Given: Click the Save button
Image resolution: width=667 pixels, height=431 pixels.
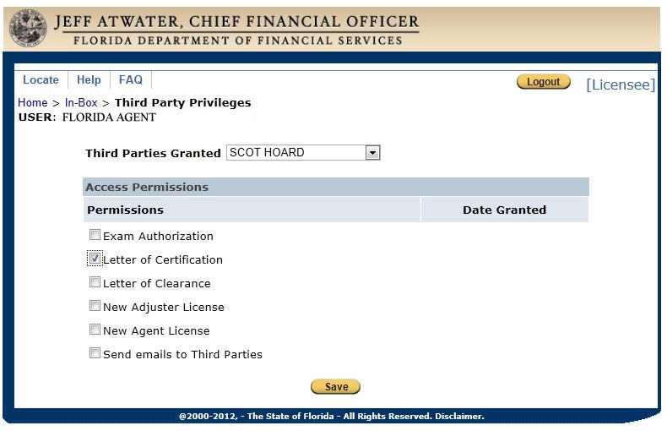Looking at the screenshot, I should point(336,387).
